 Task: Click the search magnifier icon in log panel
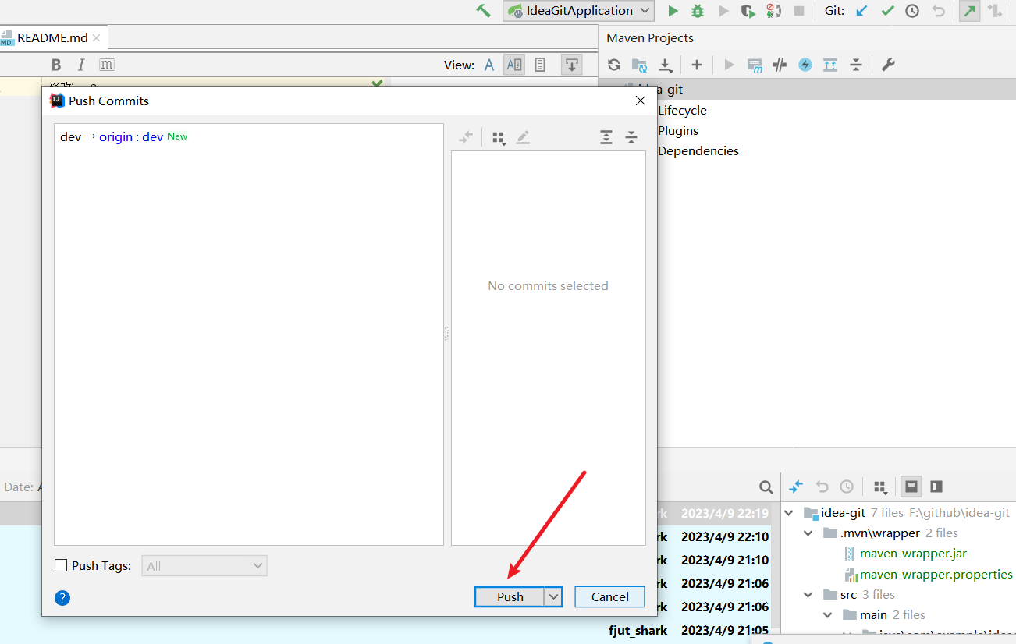(x=766, y=487)
